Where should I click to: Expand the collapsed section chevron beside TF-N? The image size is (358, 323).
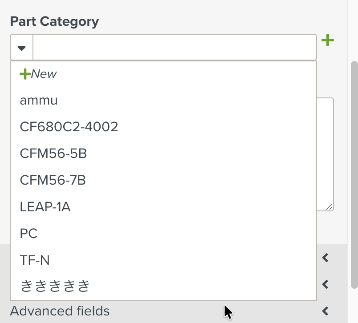click(325, 258)
